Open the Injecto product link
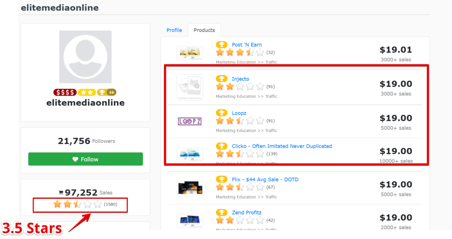 click(241, 79)
